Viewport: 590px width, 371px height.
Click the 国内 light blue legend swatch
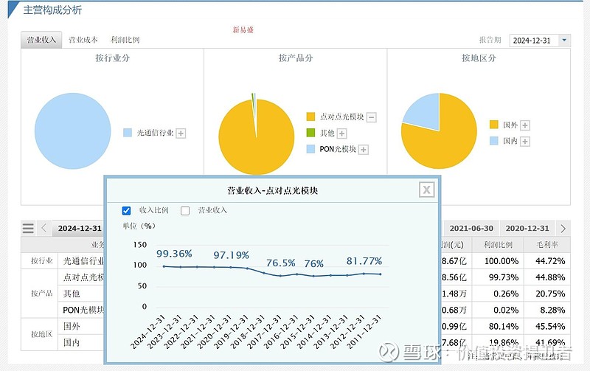[493, 141]
